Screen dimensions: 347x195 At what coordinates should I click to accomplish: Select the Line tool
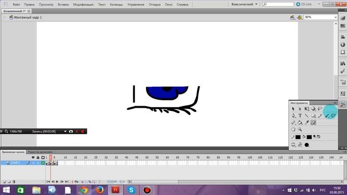coord(307,115)
